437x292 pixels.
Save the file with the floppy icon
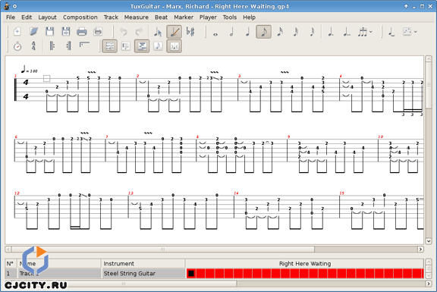pos(50,32)
